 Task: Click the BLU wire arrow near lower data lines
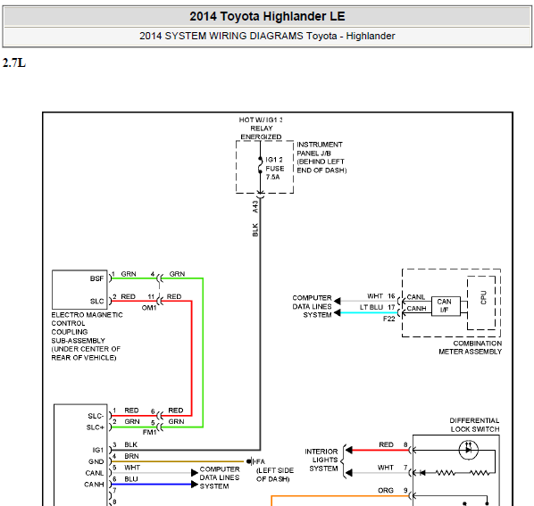(x=195, y=485)
